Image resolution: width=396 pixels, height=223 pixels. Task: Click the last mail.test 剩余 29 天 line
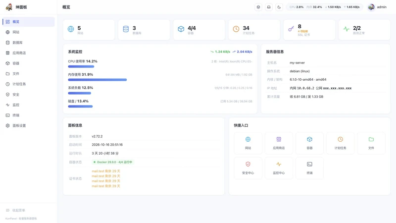click(106, 186)
